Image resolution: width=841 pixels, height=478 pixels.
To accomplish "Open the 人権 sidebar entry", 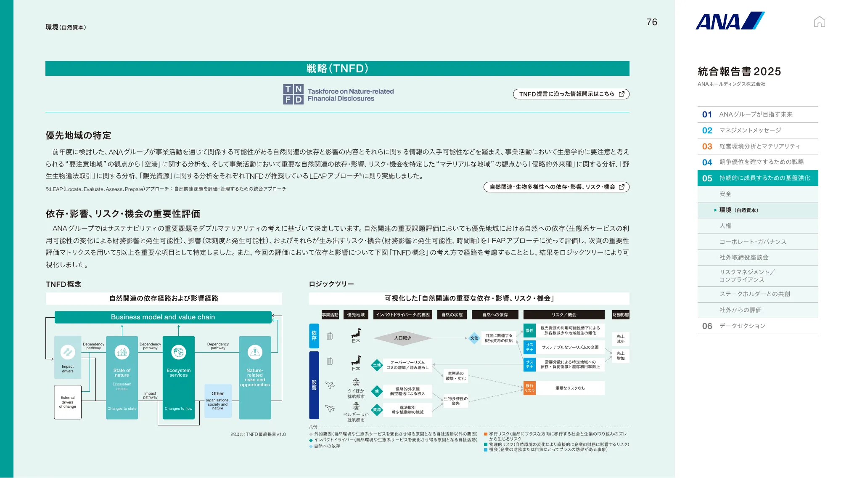I will click(x=726, y=226).
